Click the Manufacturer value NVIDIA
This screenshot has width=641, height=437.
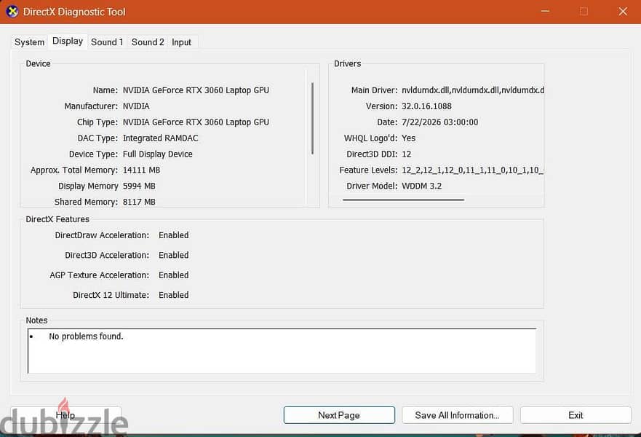click(x=136, y=106)
